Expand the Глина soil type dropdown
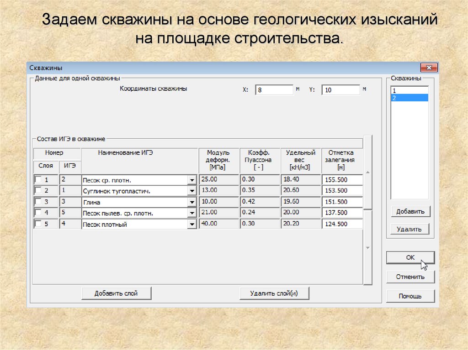 pyautogui.click(x=191, y=202)
